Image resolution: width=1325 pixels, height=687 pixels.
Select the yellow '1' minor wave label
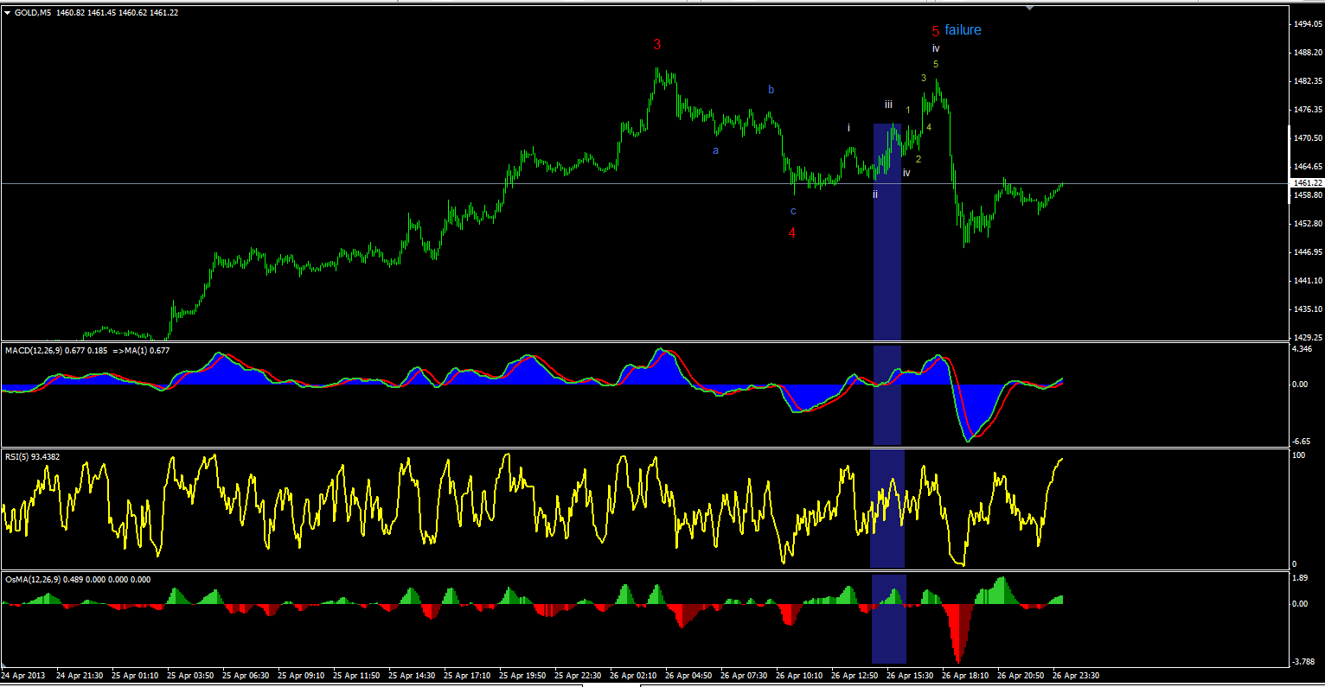coord(908,110)
